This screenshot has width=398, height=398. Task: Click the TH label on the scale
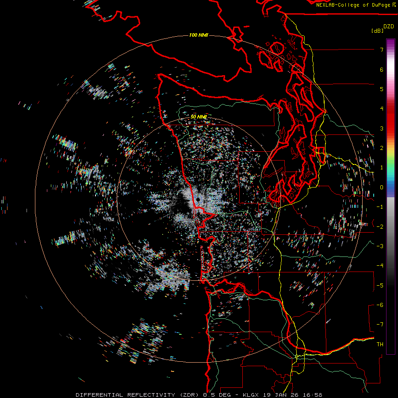click(x=380, y=344)
